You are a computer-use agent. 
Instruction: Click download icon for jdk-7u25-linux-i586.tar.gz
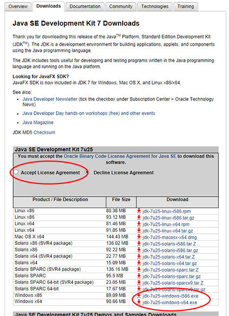(139, 217)
